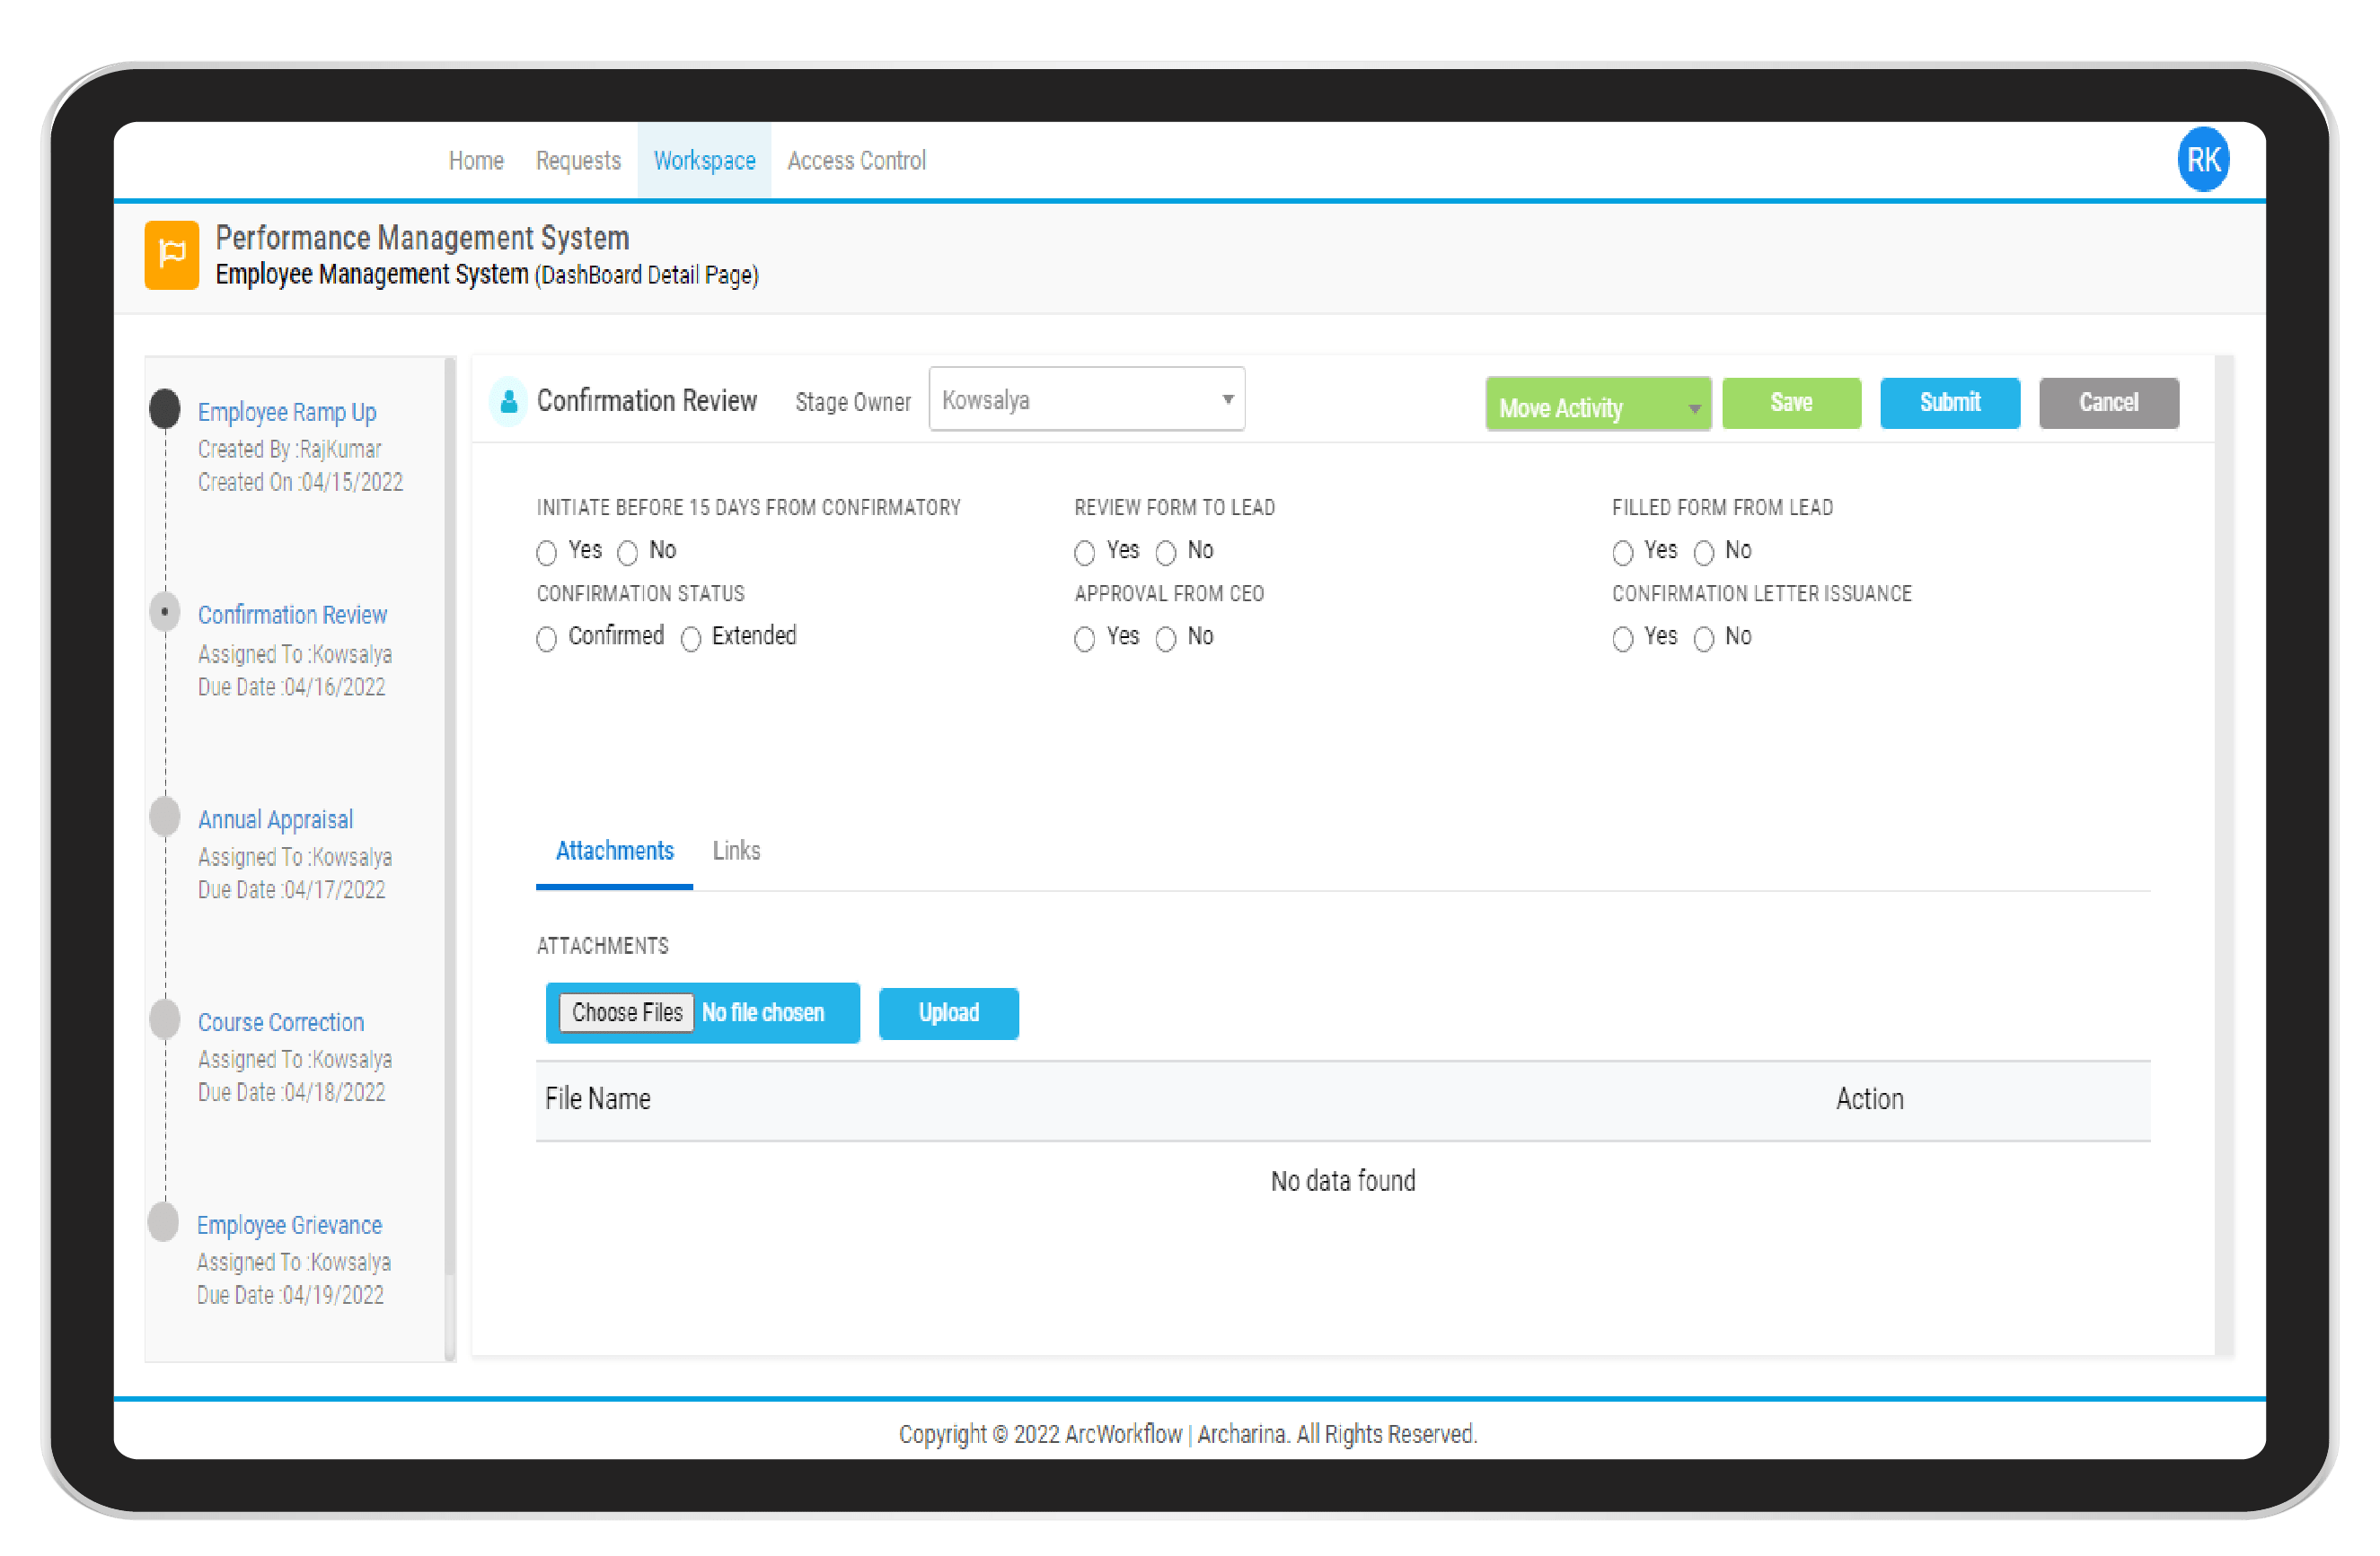2380x1556 pixels.
Task: Select No for Approval From CEO
Action: point(1166,640)
